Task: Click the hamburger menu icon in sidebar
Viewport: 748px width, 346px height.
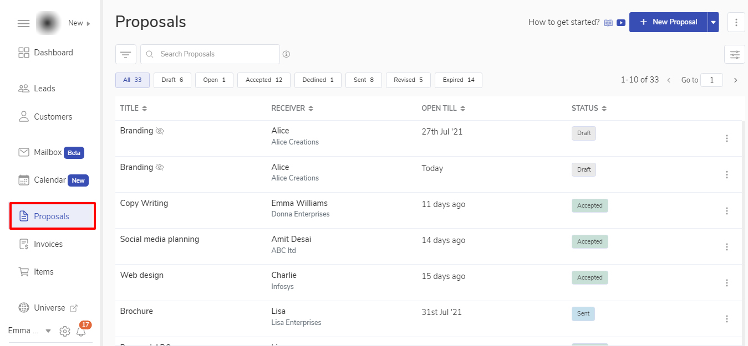Action: [x=23, y=23]
